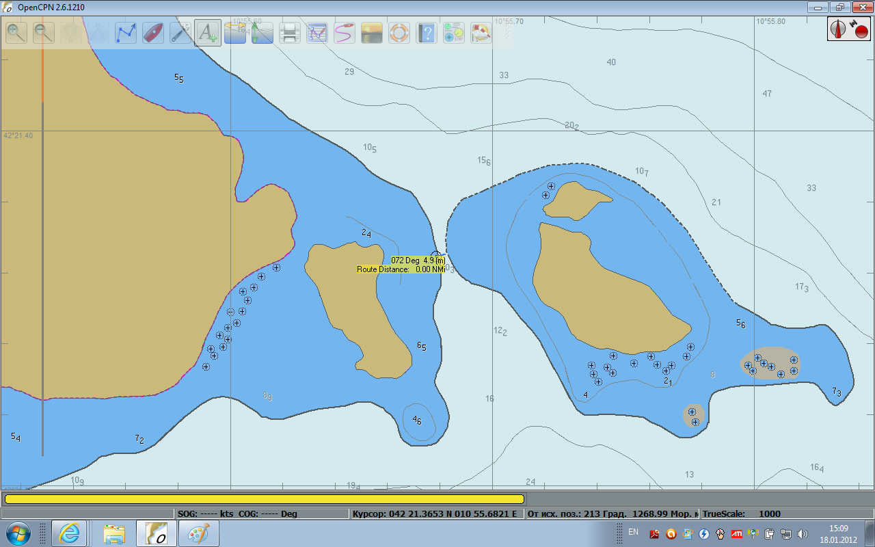Toggle the Show ENC Text button
This screenshot has width=875, height=547.
click(x=208, y=32)
